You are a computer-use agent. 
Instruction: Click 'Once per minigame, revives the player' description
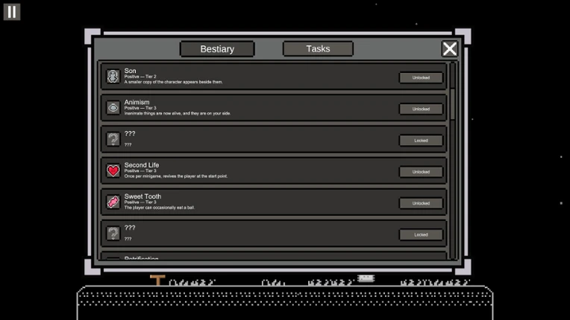click(x=176, y=176)
